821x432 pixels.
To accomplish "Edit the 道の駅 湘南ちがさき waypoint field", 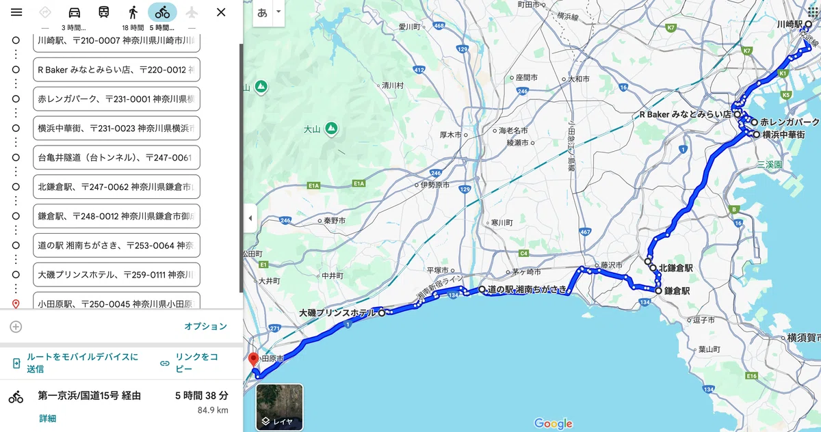I will tap(116, 245).
